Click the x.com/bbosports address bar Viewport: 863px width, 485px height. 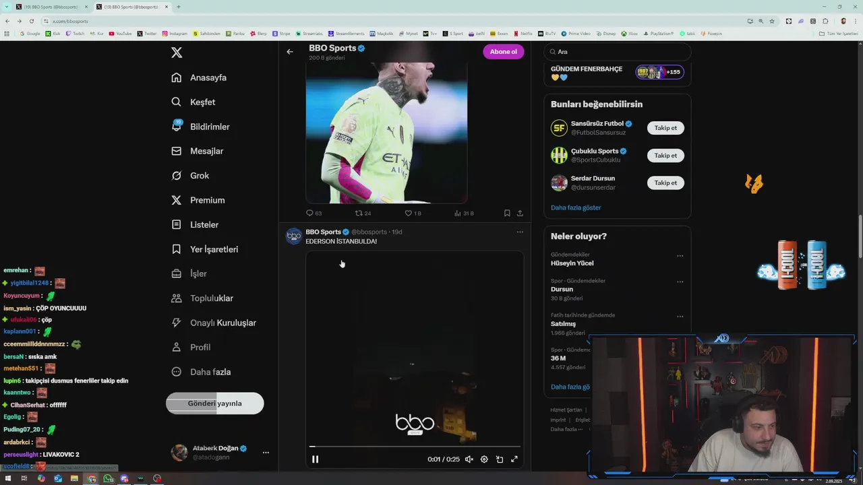pos(391,21)
